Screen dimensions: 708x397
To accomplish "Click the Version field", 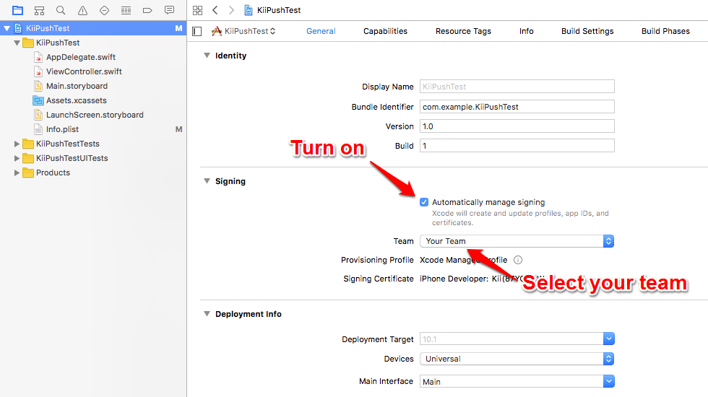I will tap(517, 126).
